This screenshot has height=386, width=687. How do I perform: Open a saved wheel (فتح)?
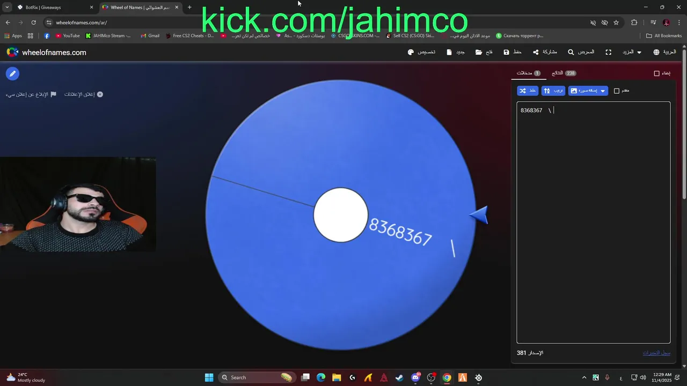(x=484, y=52)
